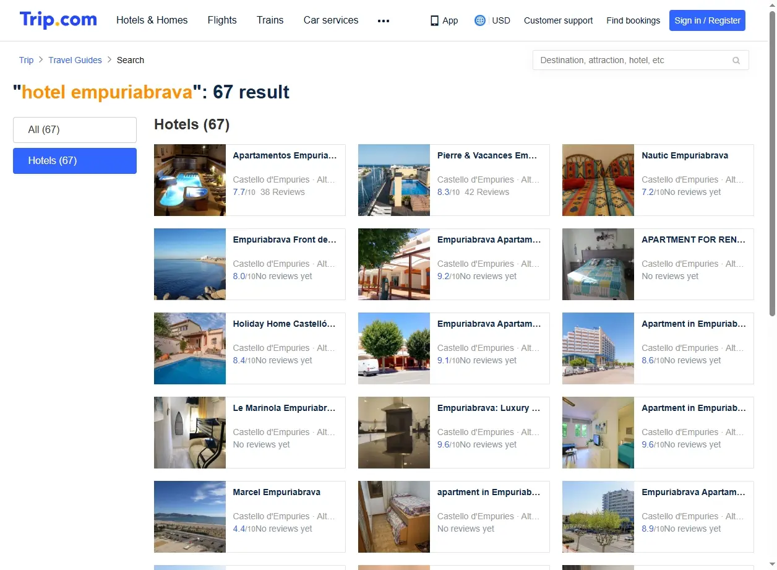This screenshot has width=777, height=570.
Task: Open Marcel Empuriabrava thumbnail image
Action: pos(190,517)
